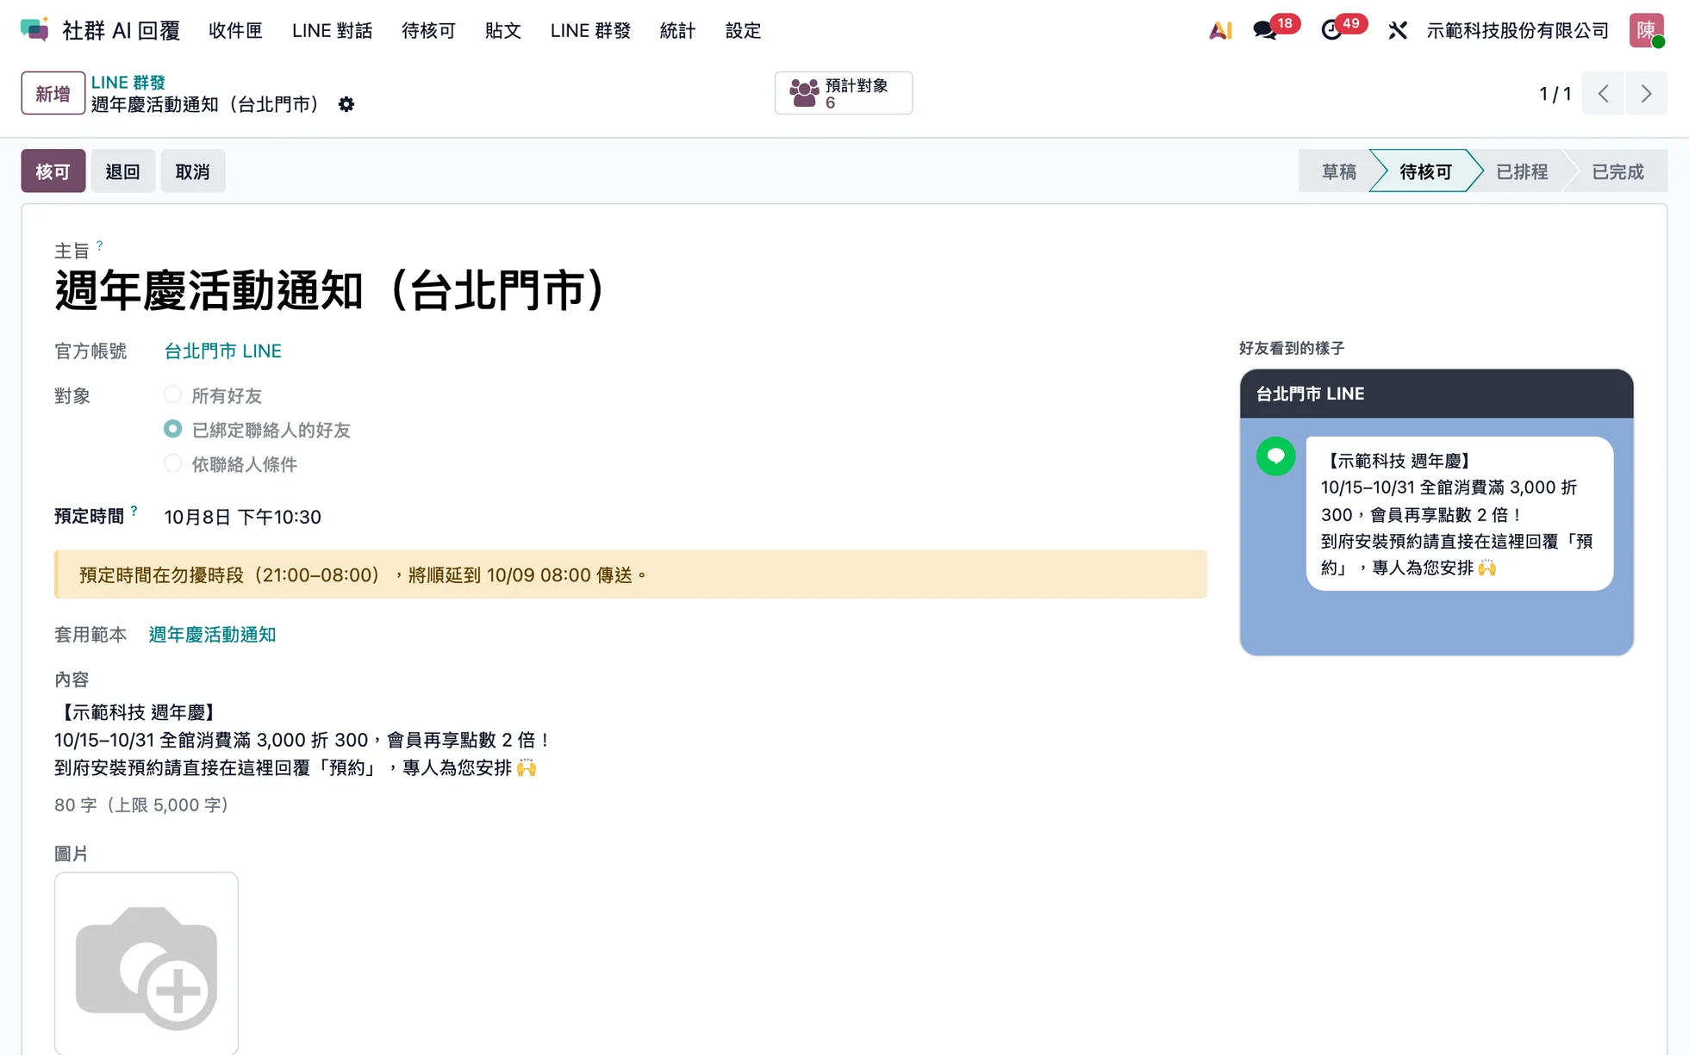Open the 收件匣 menu

coord(235,30)
